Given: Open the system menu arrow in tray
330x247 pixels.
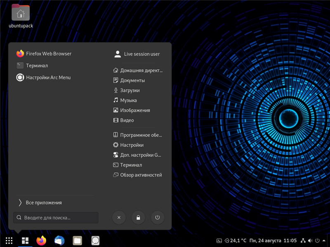Looking at the screenshot, I should [x=324, y=240].
